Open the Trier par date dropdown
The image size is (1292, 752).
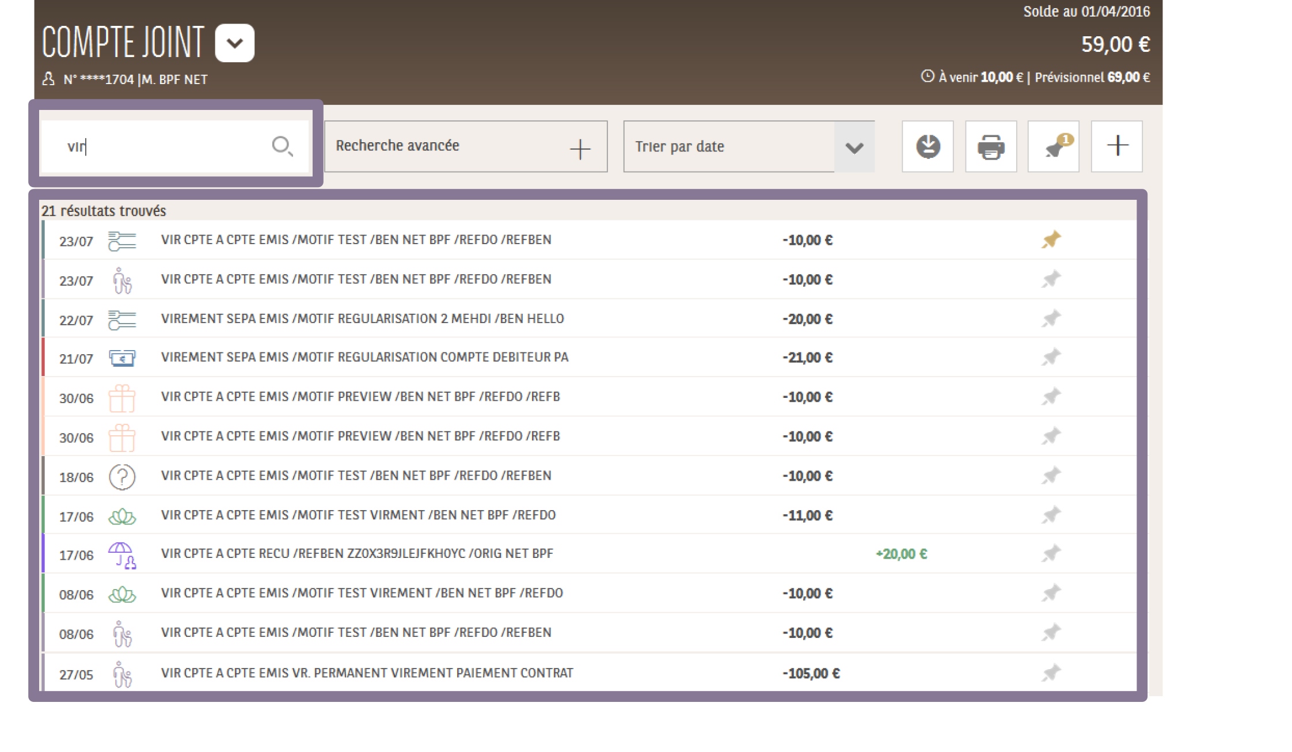pyautogui.click(x=854, y=147)
